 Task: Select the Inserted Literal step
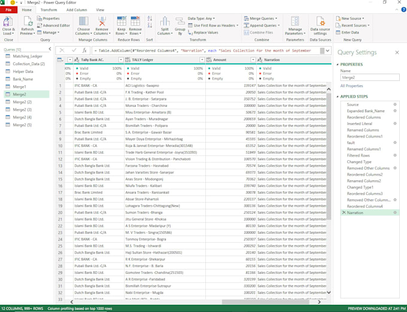359,124
